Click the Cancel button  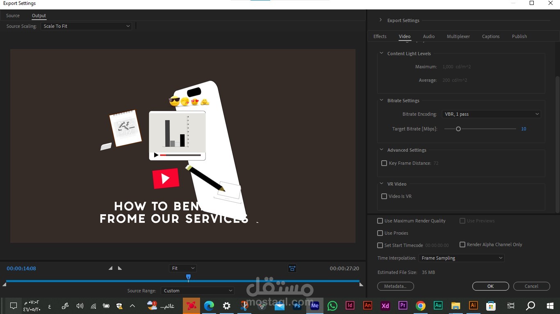532,286
